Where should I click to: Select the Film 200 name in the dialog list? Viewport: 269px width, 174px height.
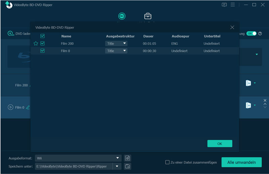67,44
